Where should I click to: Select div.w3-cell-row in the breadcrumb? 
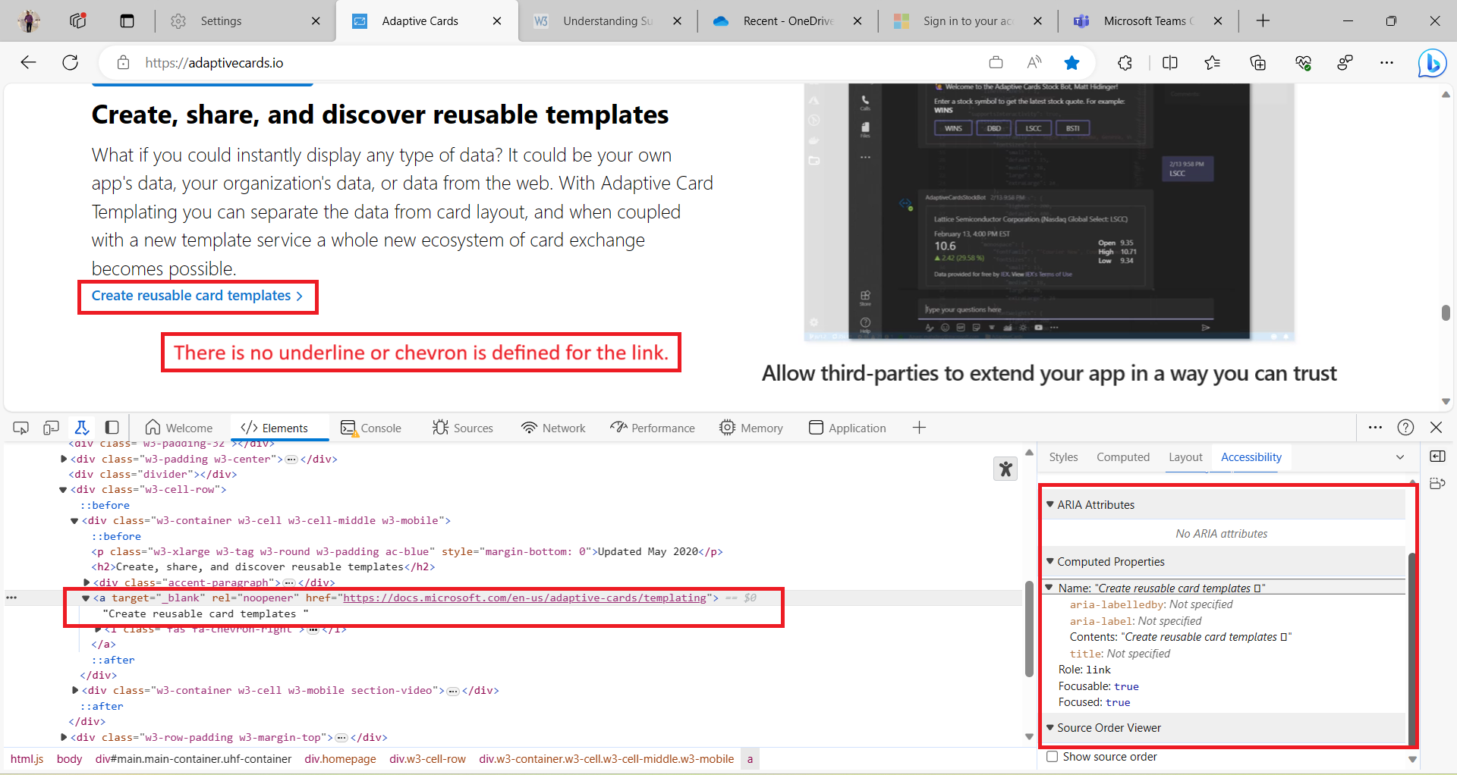[x=427, y=759]
